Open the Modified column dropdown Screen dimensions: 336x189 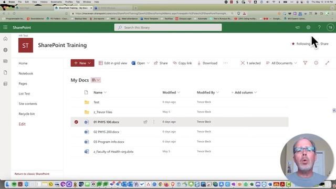[x=171, y=92]
